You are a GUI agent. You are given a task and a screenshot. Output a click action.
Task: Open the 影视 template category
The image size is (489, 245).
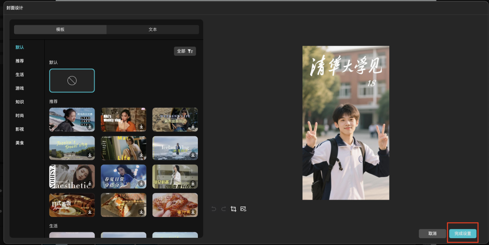click(x=19, y=129)
